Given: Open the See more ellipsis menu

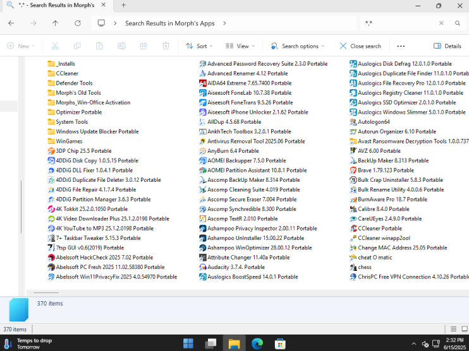Looking at the screenshot, I should pyautogui.click(x=401, y=46).
